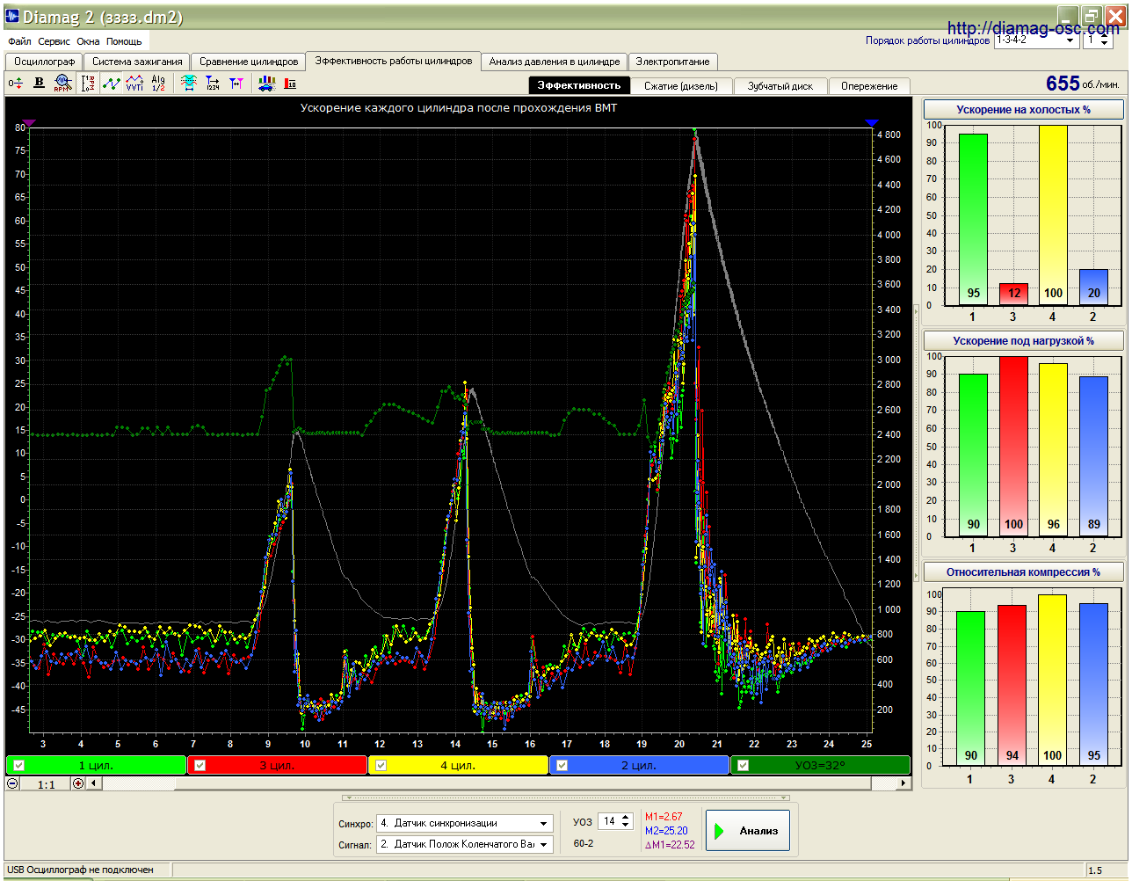Toggle the RPM scale bracket icon
Viewport: 1132px width, 881px height.
pos(88,83)
